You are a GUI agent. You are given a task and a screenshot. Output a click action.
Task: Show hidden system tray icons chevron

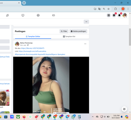93,117
